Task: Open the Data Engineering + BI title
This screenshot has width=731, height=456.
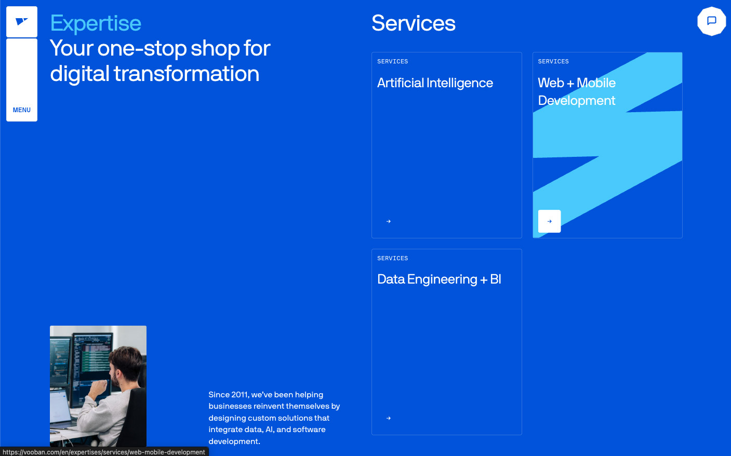Action: pos(439,279)
